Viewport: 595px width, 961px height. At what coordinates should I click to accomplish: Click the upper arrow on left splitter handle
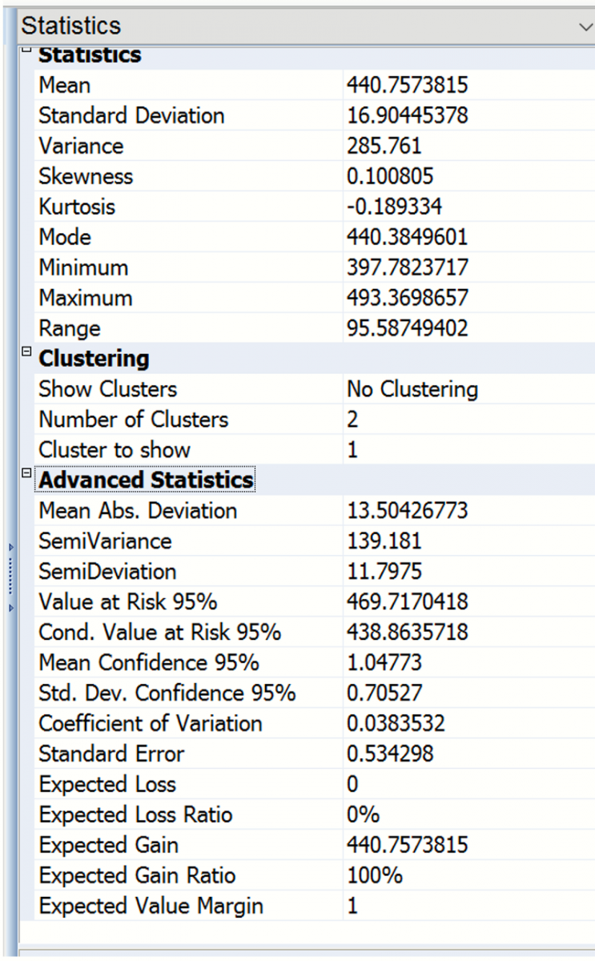click(x=10, y=547)
